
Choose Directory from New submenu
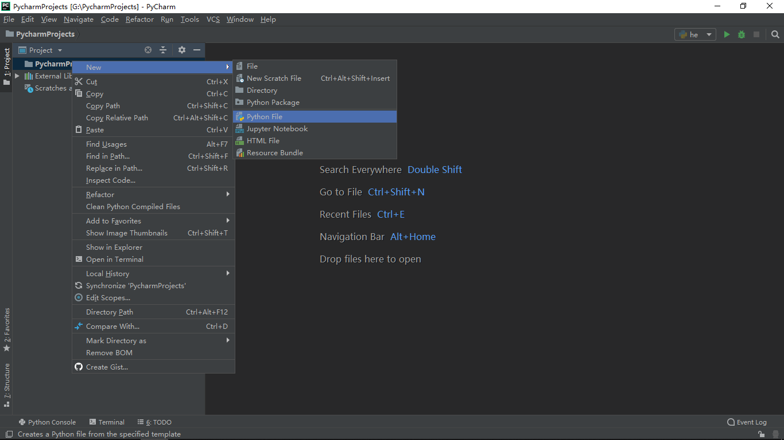[x=315, y=90]
